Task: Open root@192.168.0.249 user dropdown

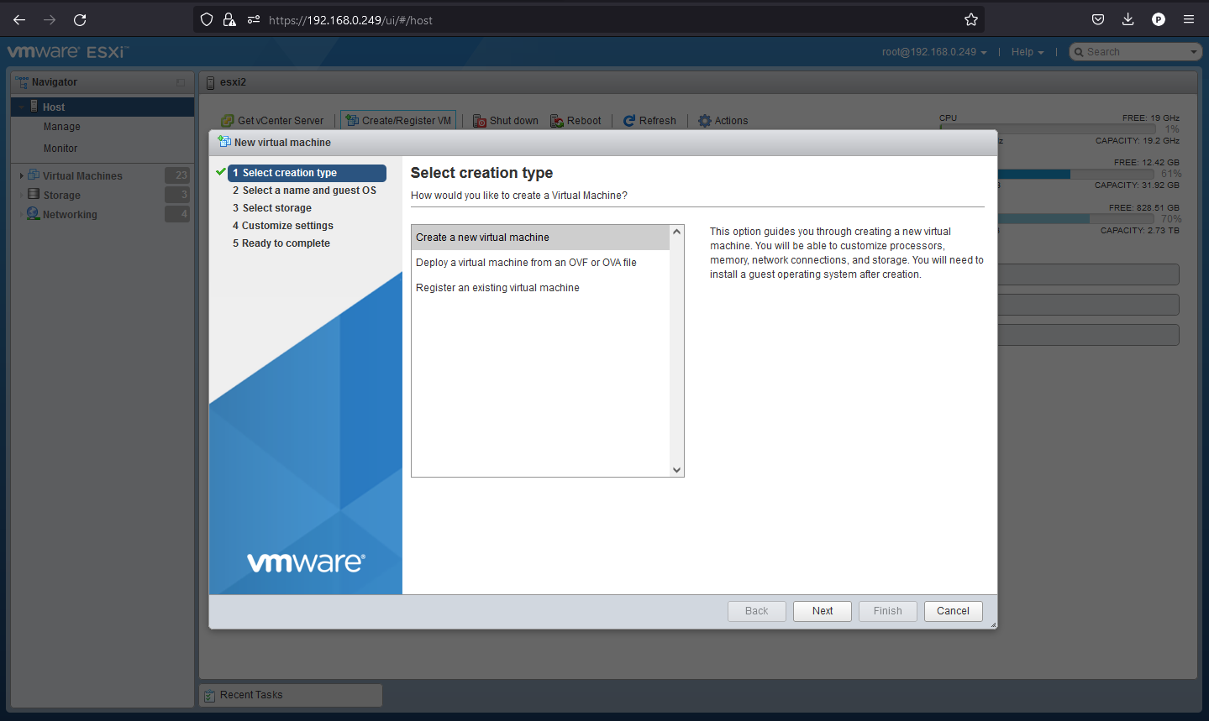Action: click(x=934, y=52)
